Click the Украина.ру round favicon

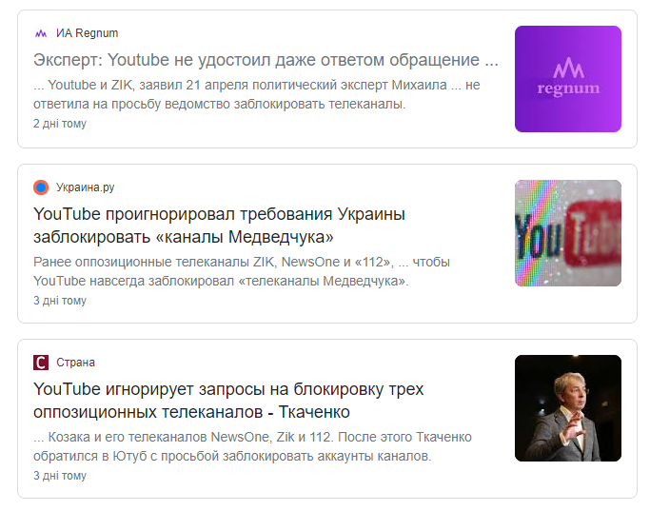(40, 187)
